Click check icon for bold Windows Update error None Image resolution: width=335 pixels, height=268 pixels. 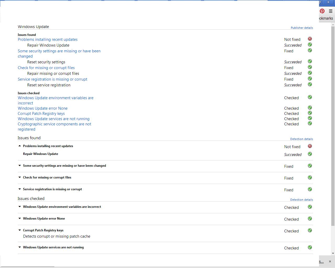[x=310, y=219]
